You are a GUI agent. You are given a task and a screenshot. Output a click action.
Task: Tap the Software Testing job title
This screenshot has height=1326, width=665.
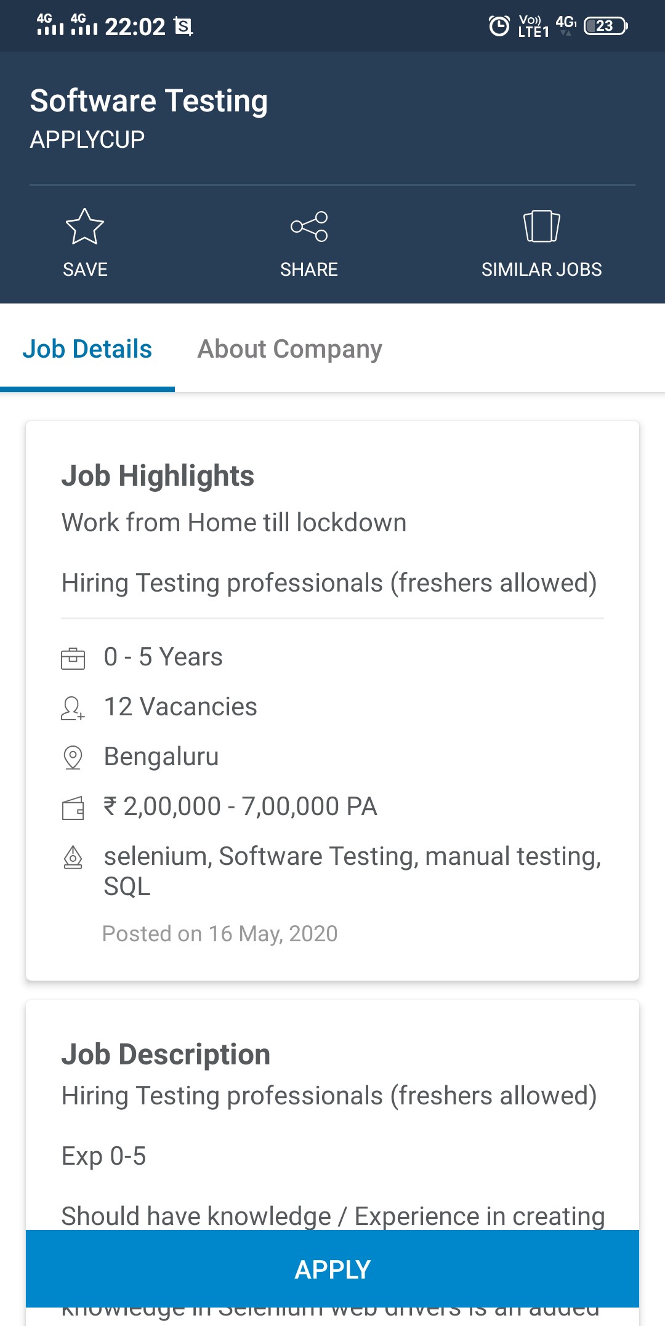point(149,101)
